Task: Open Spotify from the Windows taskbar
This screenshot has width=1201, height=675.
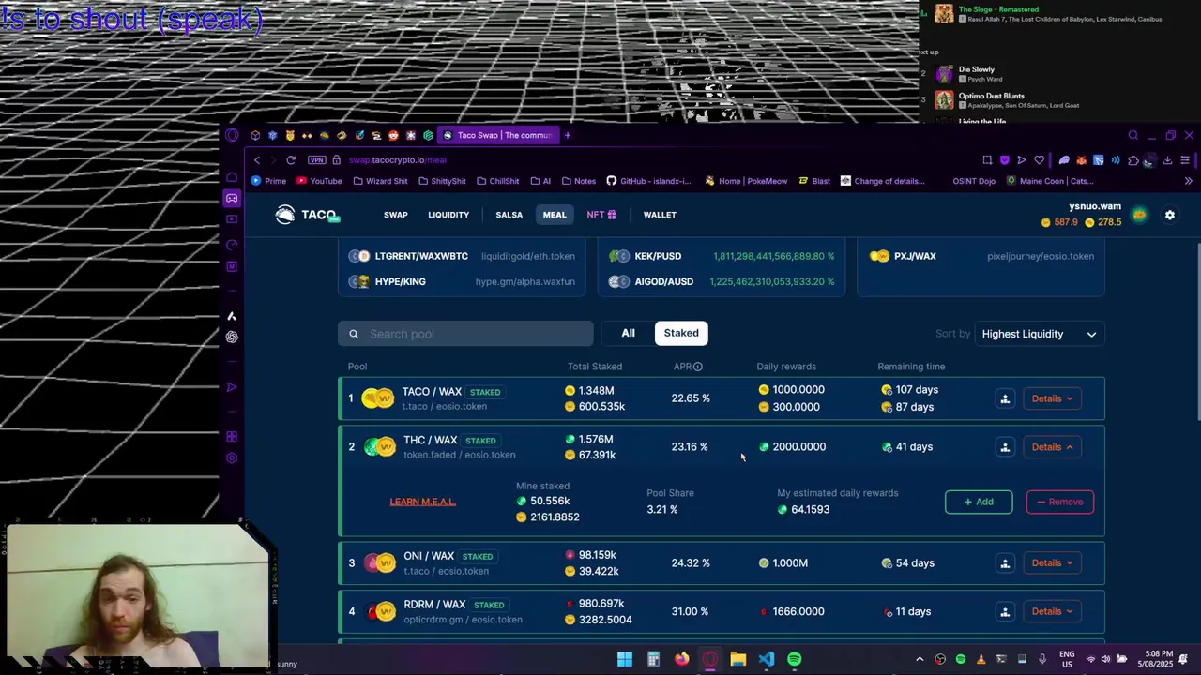Action: click(x=795, y=659)
